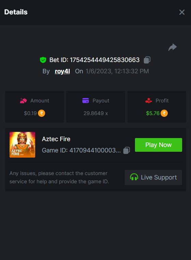
Task: Open the roy4l user profile link
Action: 62,71
